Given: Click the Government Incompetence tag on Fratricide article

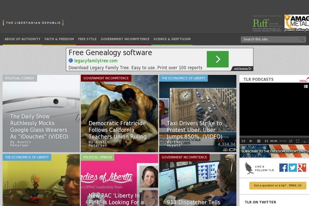Looking at the screenshot, I should coord(106,78).
